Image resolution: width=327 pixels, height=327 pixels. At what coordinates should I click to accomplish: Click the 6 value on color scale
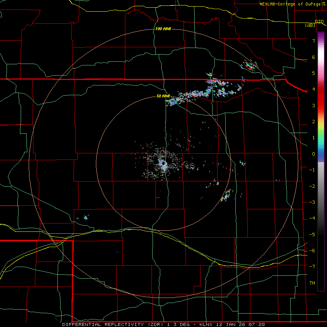pyautogui.click(x=314, y=57)
